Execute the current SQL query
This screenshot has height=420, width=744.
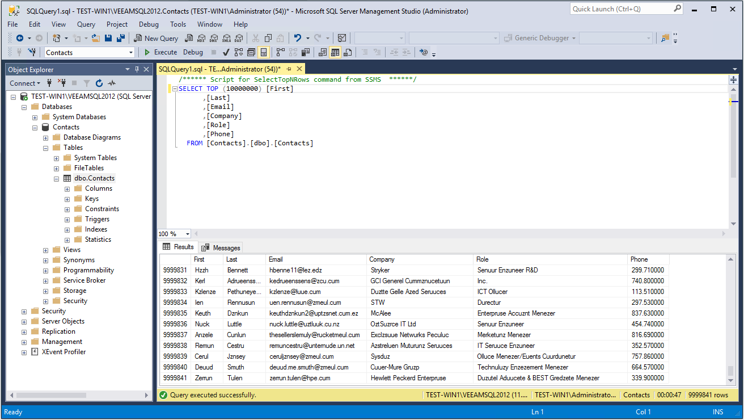(x=160, y=52)
